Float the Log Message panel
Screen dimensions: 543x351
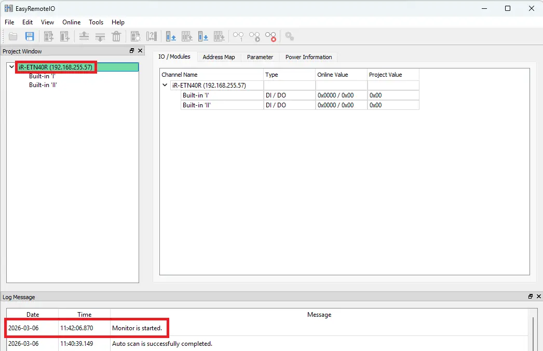530,296
